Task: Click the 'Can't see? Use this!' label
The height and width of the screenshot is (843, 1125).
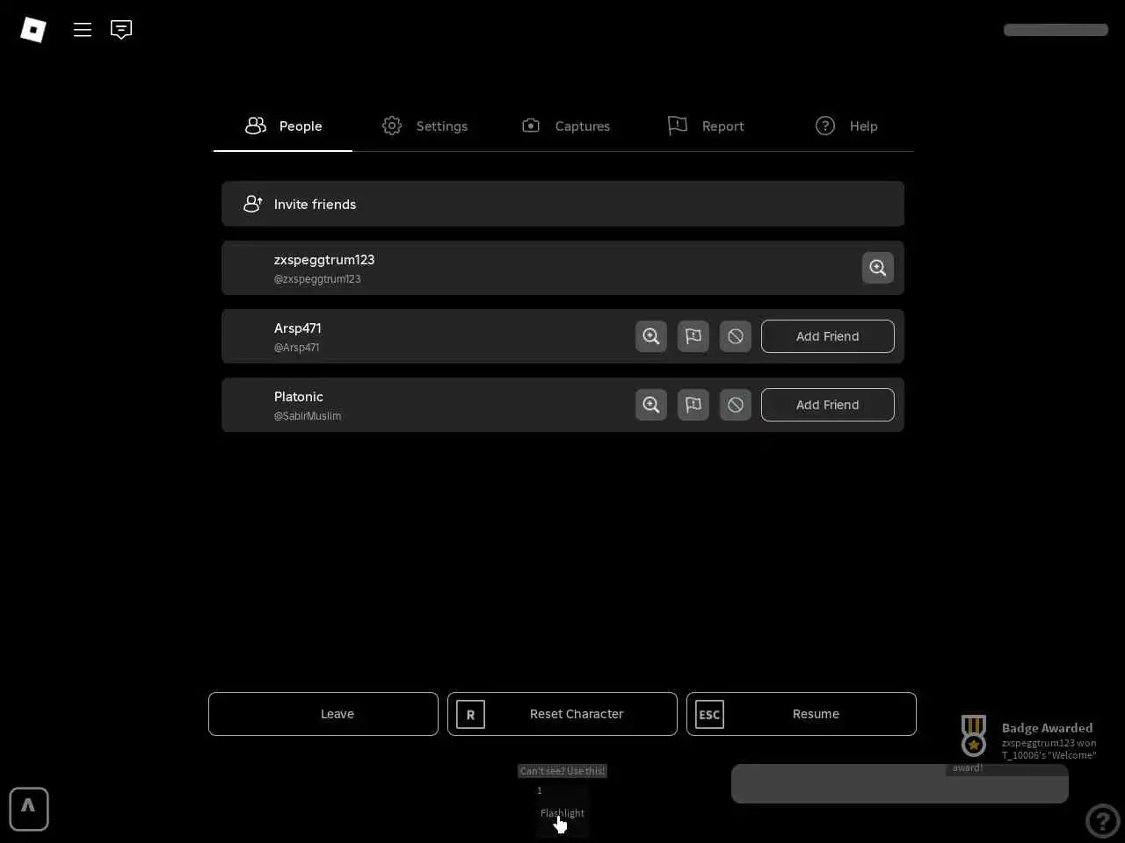Action: point(562,771)
